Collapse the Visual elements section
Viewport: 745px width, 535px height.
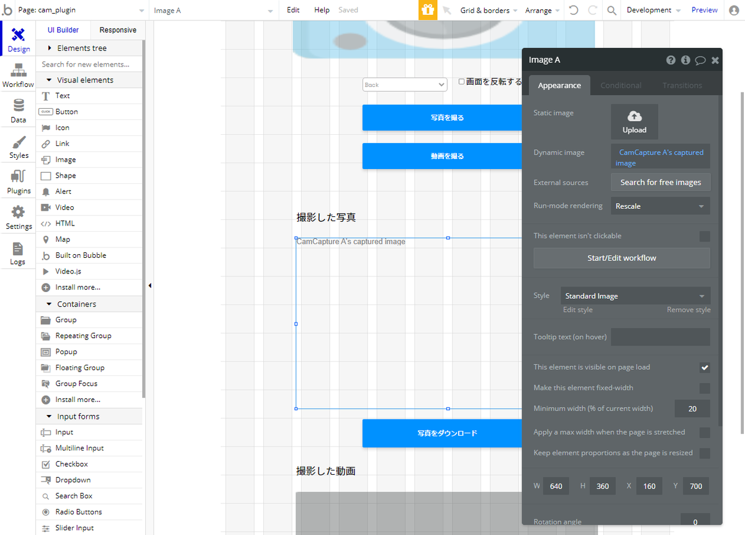pos(89,80)
